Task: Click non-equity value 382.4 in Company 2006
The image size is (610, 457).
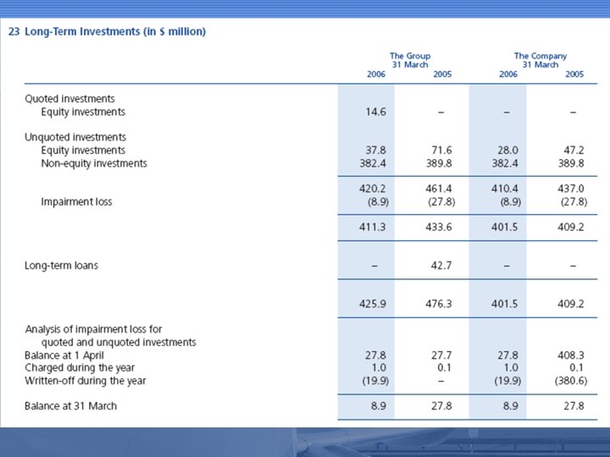Action: 505,163
